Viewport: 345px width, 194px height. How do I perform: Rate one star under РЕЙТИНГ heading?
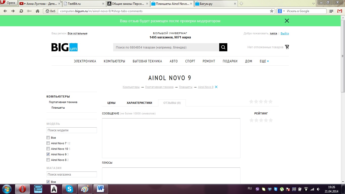[x=251, y=120]
